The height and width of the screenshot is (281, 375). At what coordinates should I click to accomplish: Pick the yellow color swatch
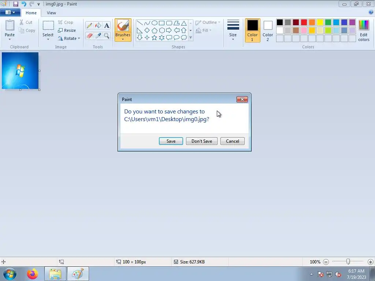(x=320, y=22)
